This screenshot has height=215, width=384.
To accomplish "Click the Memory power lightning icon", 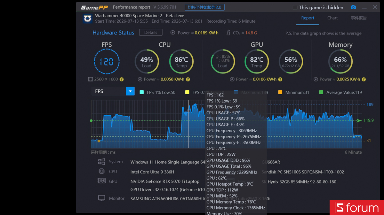I will click(316, 79).
